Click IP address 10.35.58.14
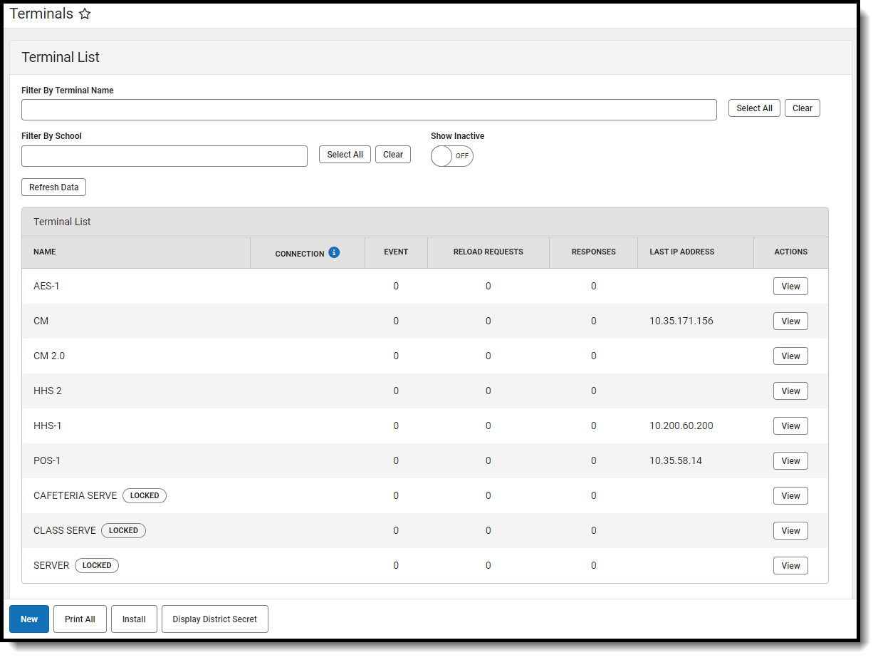The width and height of the screenshot is (878, 660). click(676, 461)
